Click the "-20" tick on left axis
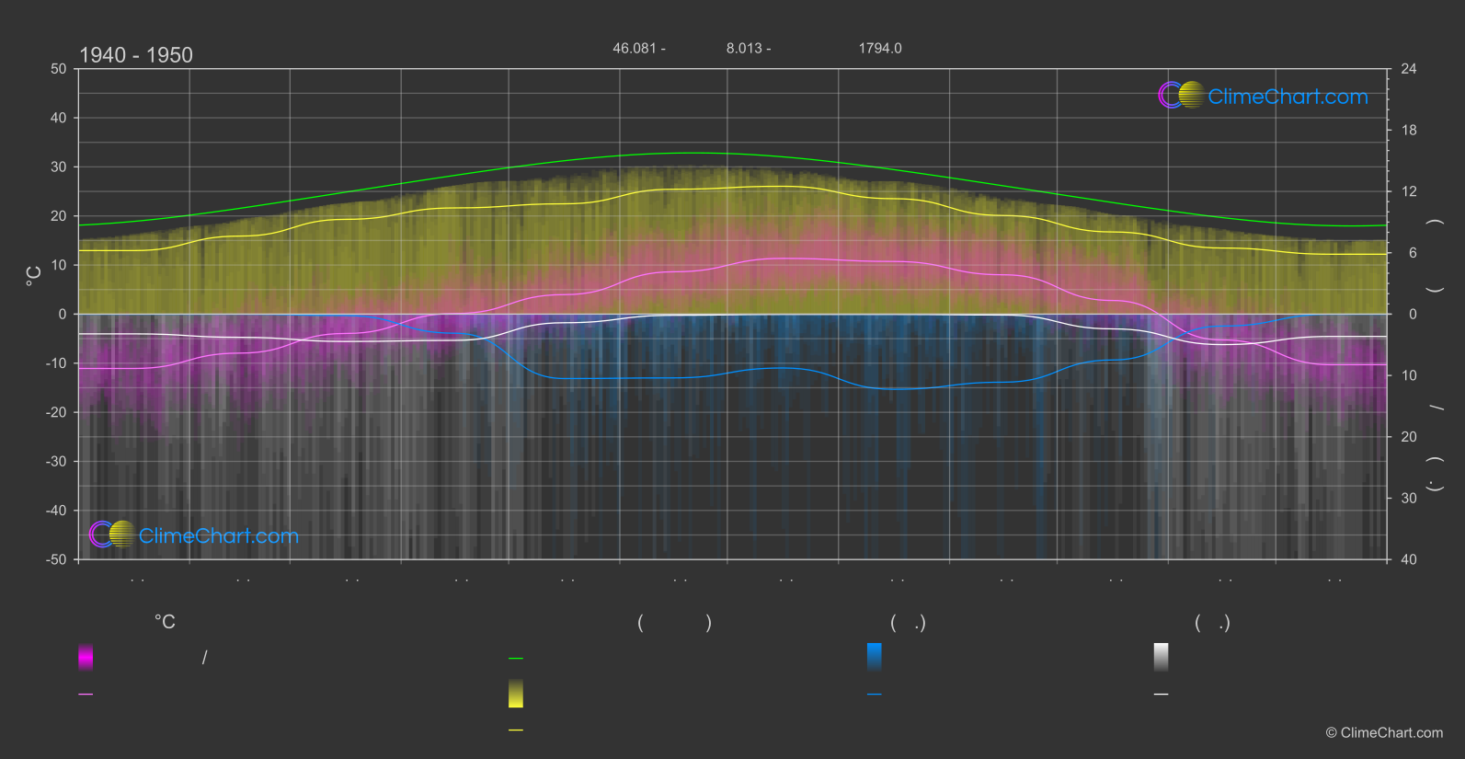The image size is (1465, 759). click(x=57, y=412)
